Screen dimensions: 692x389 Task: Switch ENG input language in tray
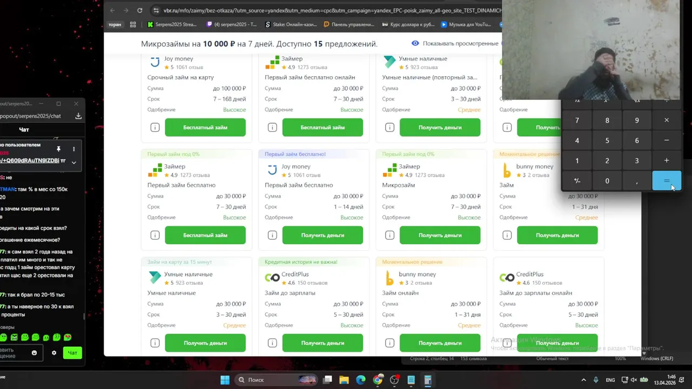(x=610, y=380)
